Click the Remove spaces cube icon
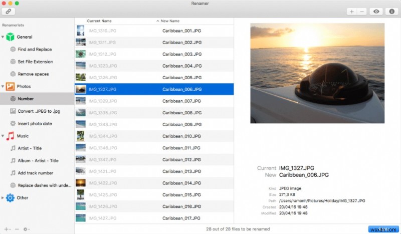 coord(13,74)
